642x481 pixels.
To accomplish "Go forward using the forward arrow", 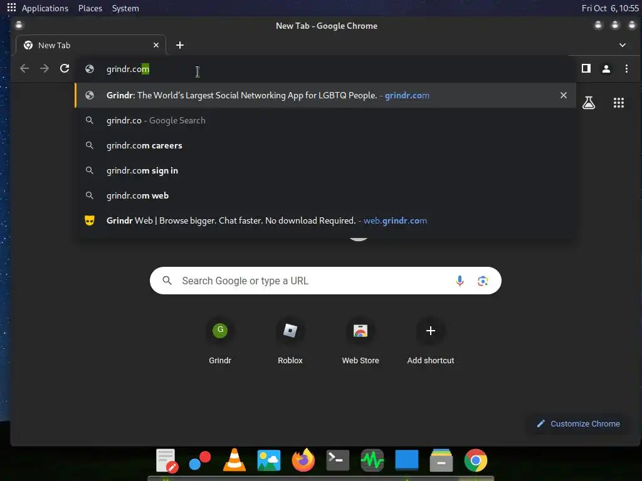I will point(45,68).
